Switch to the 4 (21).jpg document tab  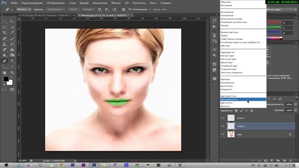(x=45, y=15)
